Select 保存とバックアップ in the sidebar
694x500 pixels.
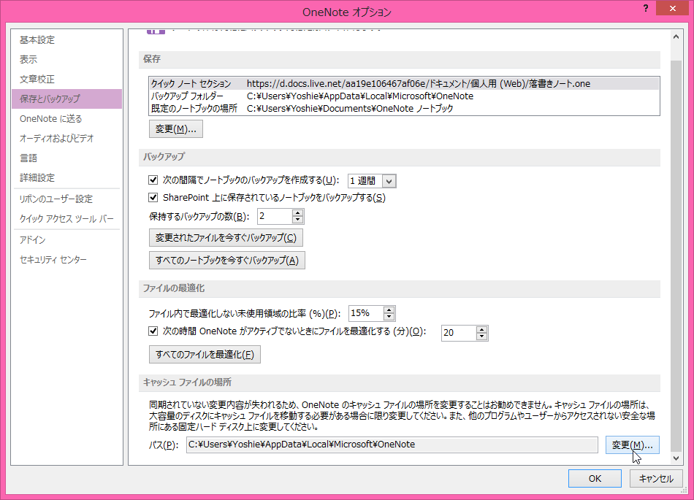click(x=66, y=99)
